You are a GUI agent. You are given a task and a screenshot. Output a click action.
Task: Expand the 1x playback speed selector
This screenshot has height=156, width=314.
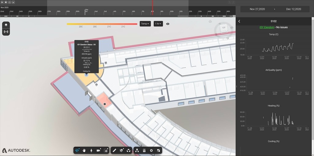click(13, 2)
